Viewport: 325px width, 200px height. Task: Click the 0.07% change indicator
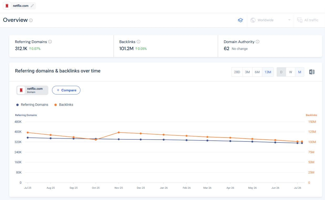click(x=35, y=49)
